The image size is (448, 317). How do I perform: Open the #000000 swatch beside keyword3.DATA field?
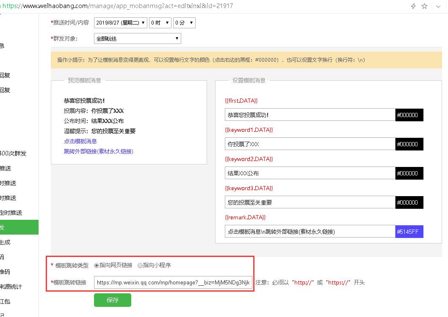pos(409,202)
